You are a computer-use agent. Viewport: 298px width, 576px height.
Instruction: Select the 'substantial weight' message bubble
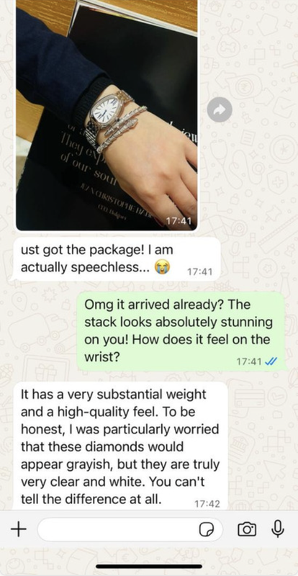click(x=120, y=446)
